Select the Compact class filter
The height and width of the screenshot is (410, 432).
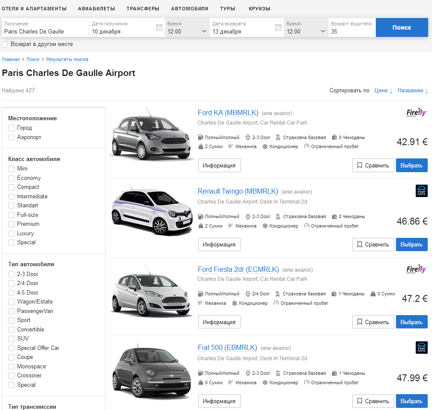(11, 187)
